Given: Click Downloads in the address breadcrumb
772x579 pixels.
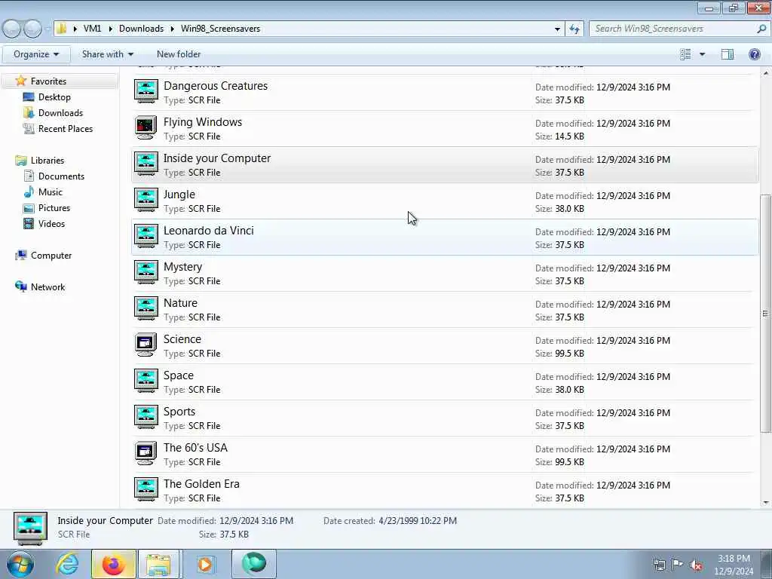Looking at the screenshot, I should (x=141, y=29).
